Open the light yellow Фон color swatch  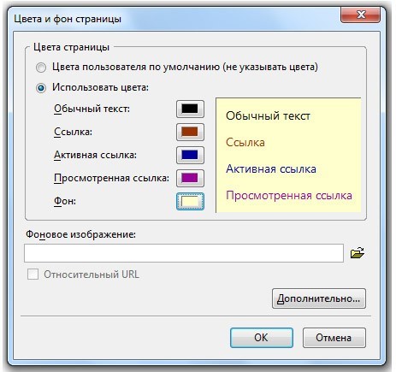190,201
